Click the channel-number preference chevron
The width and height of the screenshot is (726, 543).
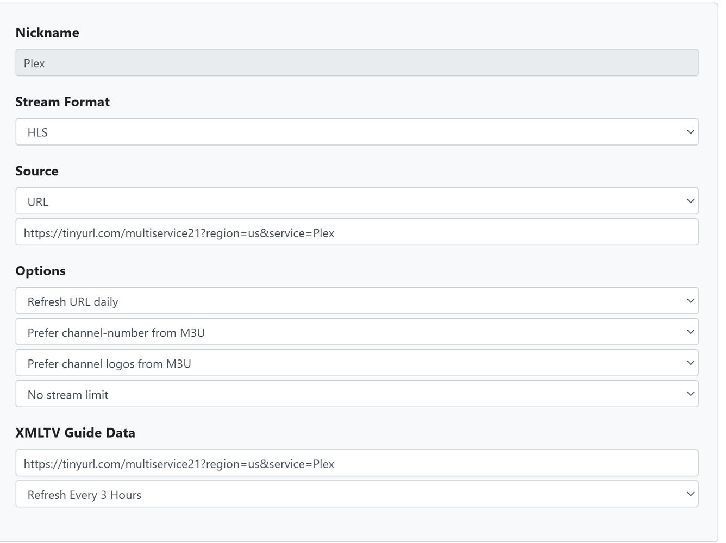click(691, 332)
